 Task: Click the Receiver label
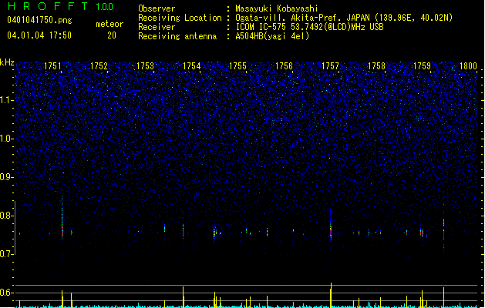(157, 27)
